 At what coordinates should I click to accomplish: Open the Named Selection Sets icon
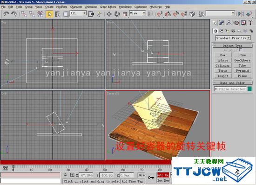coord(202,14)
